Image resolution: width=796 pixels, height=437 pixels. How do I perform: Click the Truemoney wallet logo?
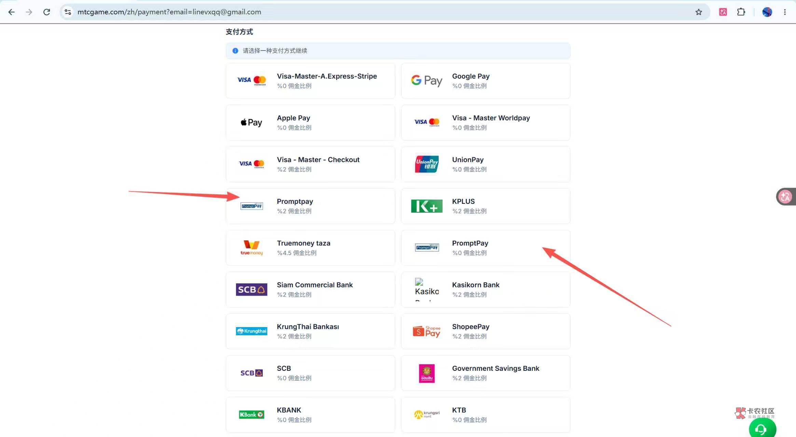(x=251, y=248)
